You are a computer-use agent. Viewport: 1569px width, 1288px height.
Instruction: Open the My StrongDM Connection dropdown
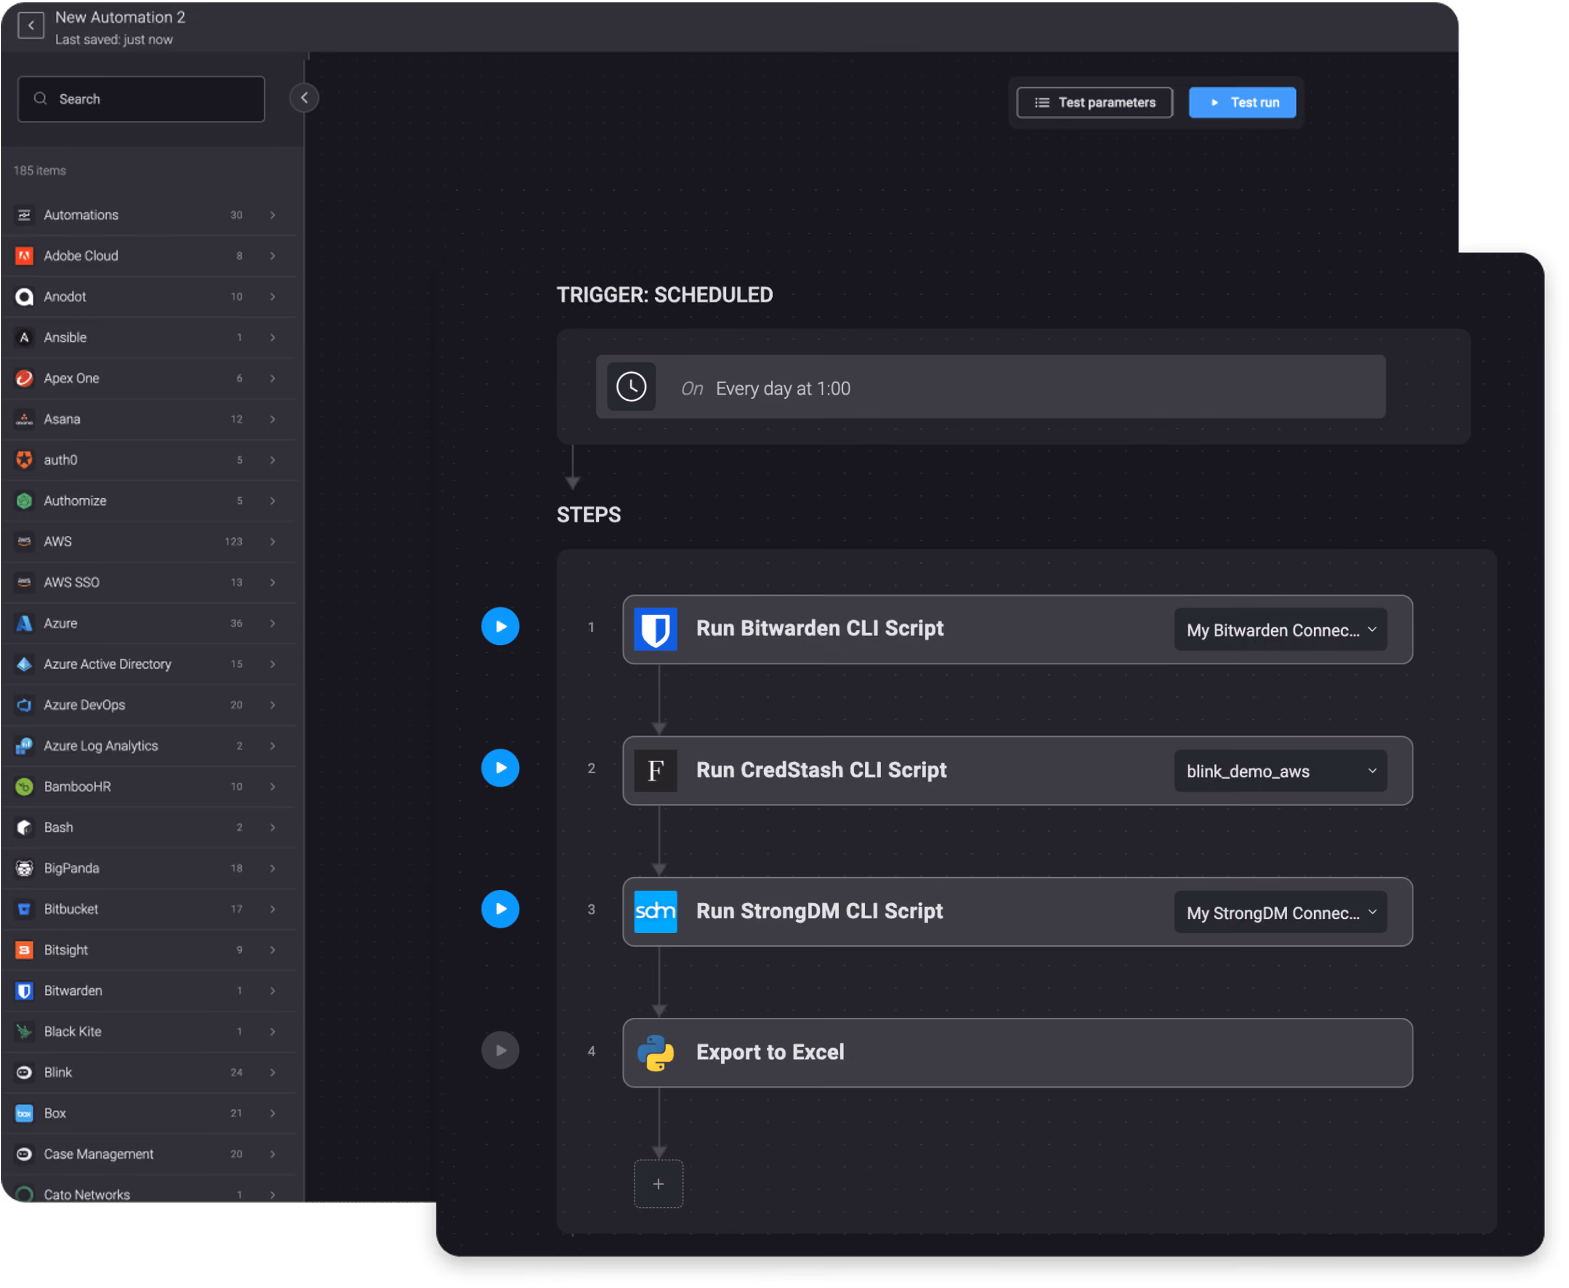[x=1281, y=912]
